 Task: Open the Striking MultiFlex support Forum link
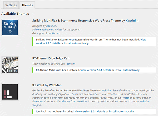tap(55, 33)
